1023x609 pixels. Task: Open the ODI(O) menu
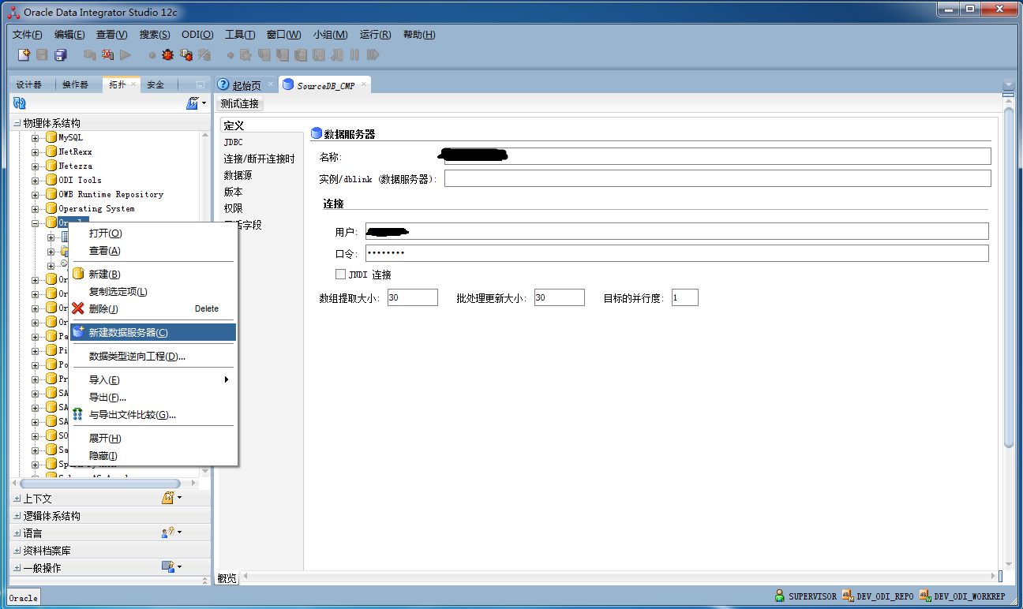coord(197,35)
